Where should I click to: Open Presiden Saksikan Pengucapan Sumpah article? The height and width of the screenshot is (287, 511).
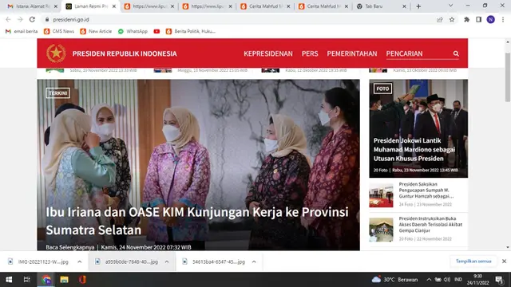tap(426, 190)
